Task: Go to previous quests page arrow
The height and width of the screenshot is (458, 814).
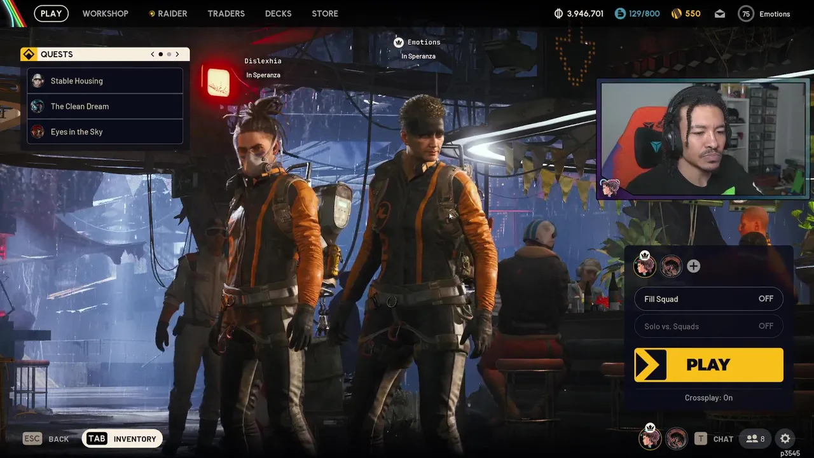Action: (153, 54)
